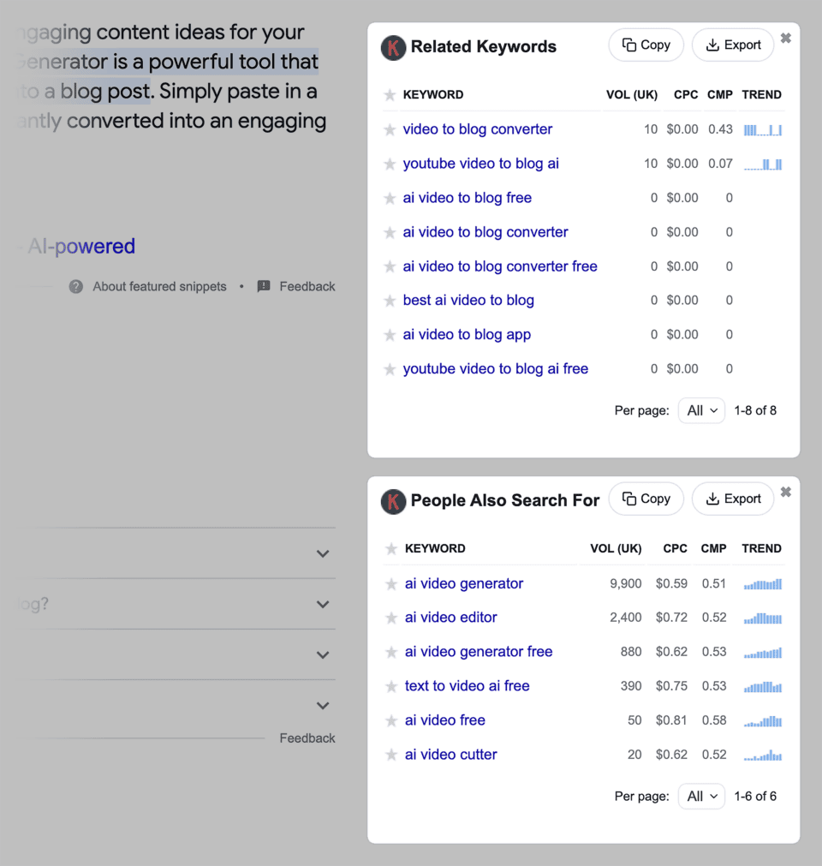Click the help icon next to About featured snippets
Viewport: 822px width, 866px height.
tap(76, 287)
